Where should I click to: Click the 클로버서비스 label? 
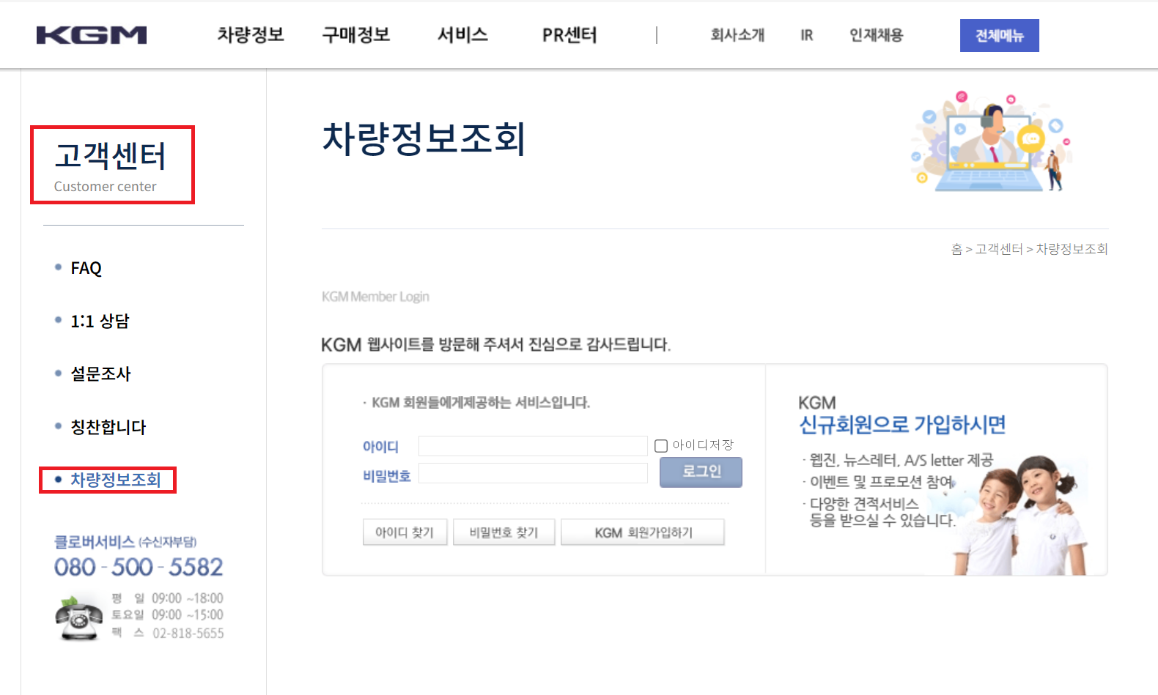click(x=95, y=542)
